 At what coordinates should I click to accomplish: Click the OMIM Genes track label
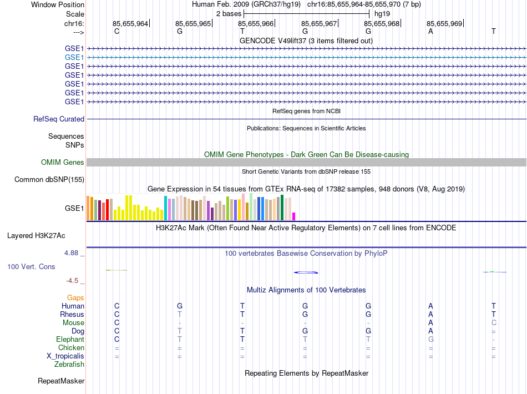63,163
